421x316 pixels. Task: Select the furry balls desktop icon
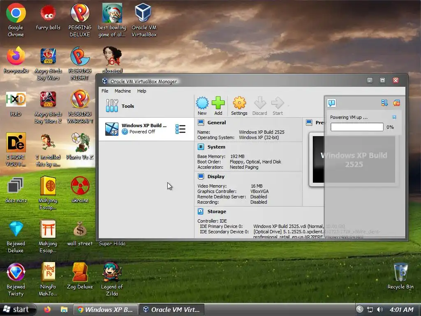(x=48, y=16)
